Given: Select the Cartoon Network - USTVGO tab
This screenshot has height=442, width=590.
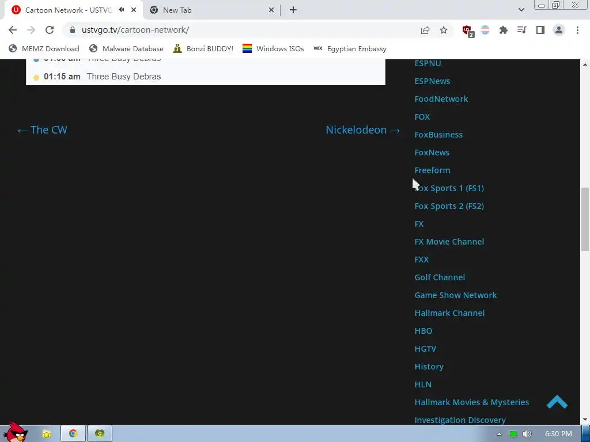Looking at the screenshot, I should (x=69, y=10).
